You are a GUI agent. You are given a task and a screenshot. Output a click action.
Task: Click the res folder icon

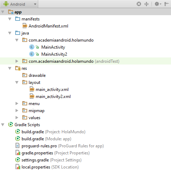point(18,68)
